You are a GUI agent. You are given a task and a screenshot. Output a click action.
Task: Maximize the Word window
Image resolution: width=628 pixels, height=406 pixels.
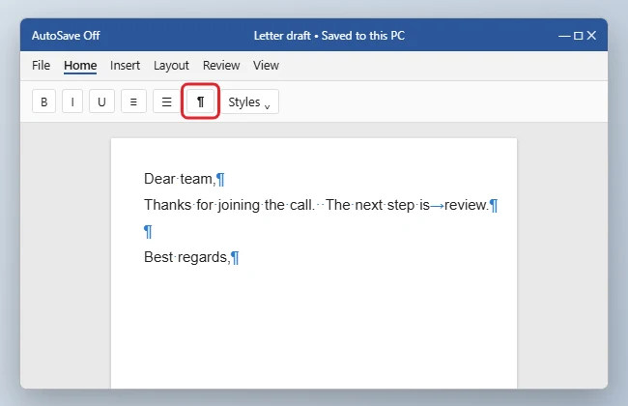point(578,36)
